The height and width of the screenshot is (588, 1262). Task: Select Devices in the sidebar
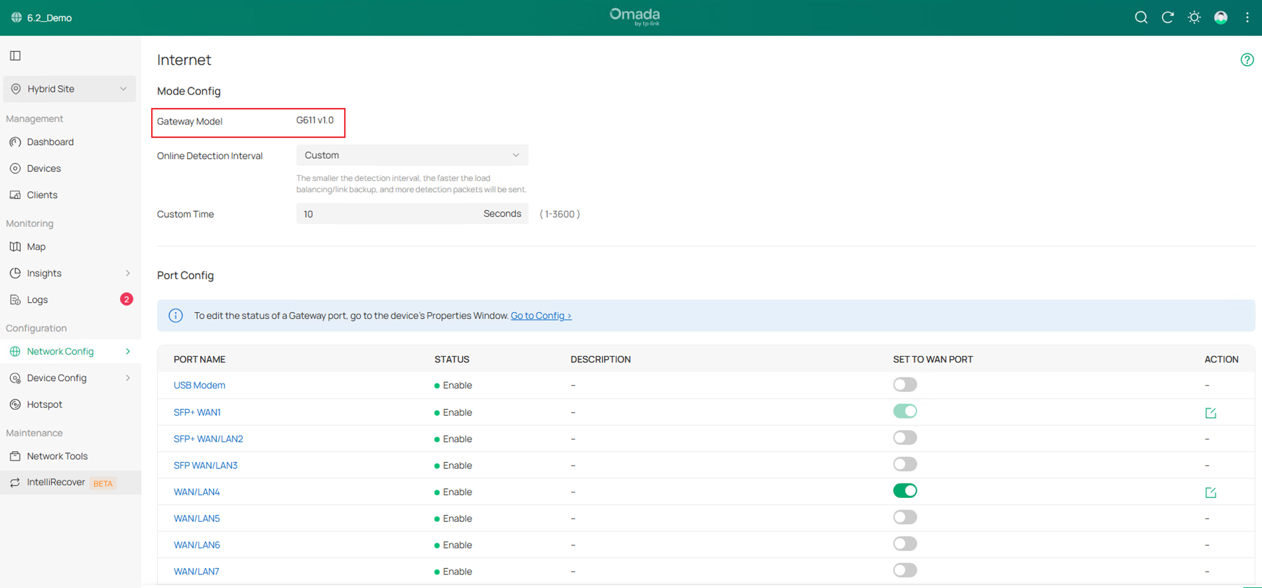point(43,168)
